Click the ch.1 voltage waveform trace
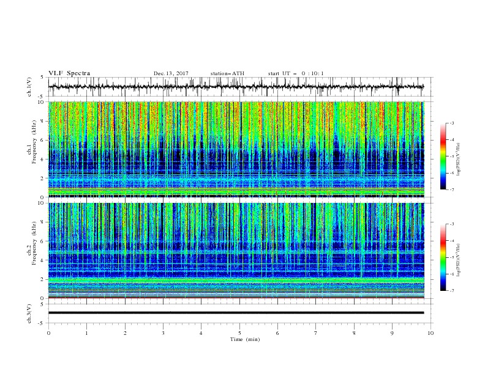The image size is (485, 374). pos(236,87)
